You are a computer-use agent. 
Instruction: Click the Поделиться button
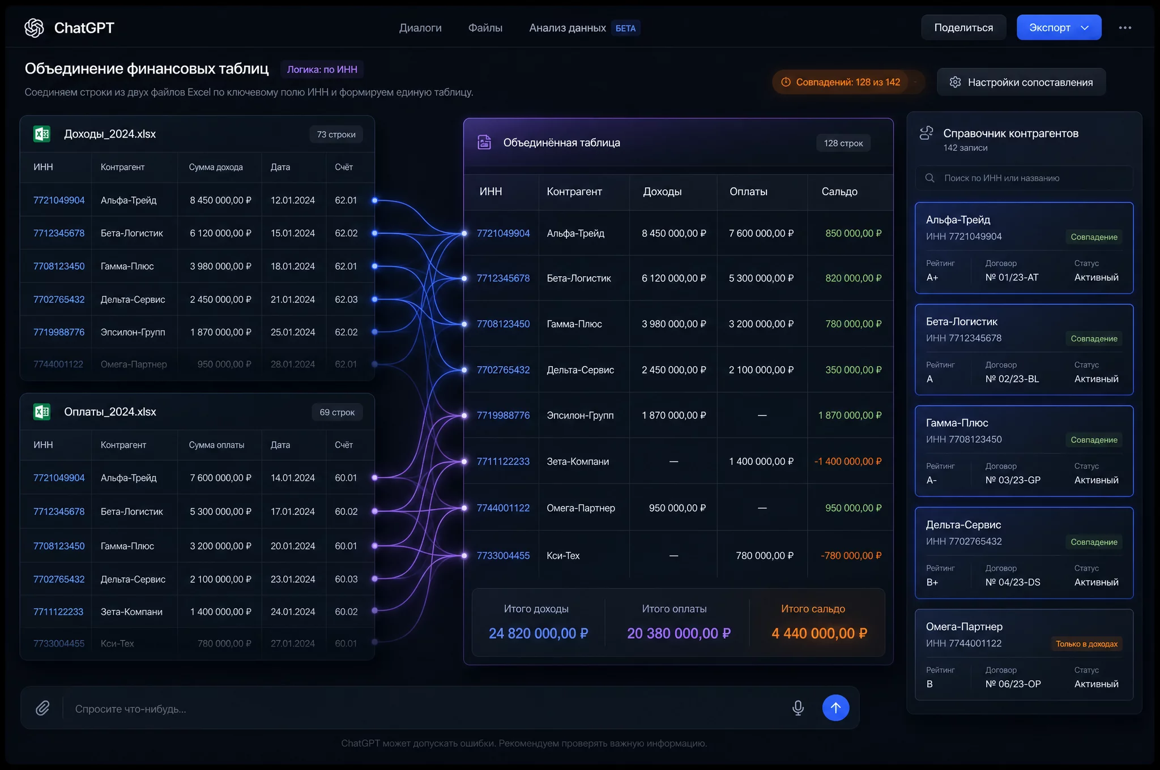pos(963,28)
